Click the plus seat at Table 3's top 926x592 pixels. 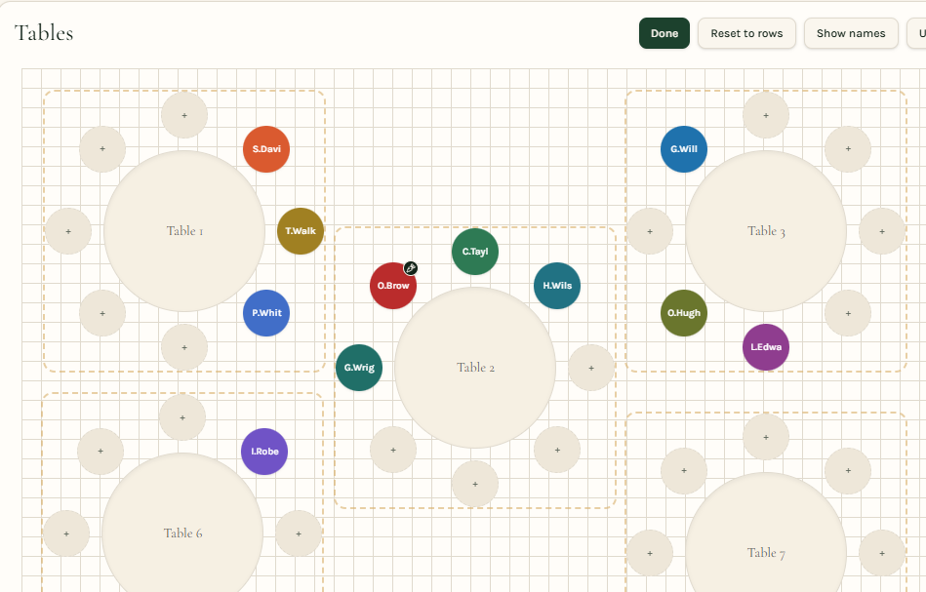(766, 115)
